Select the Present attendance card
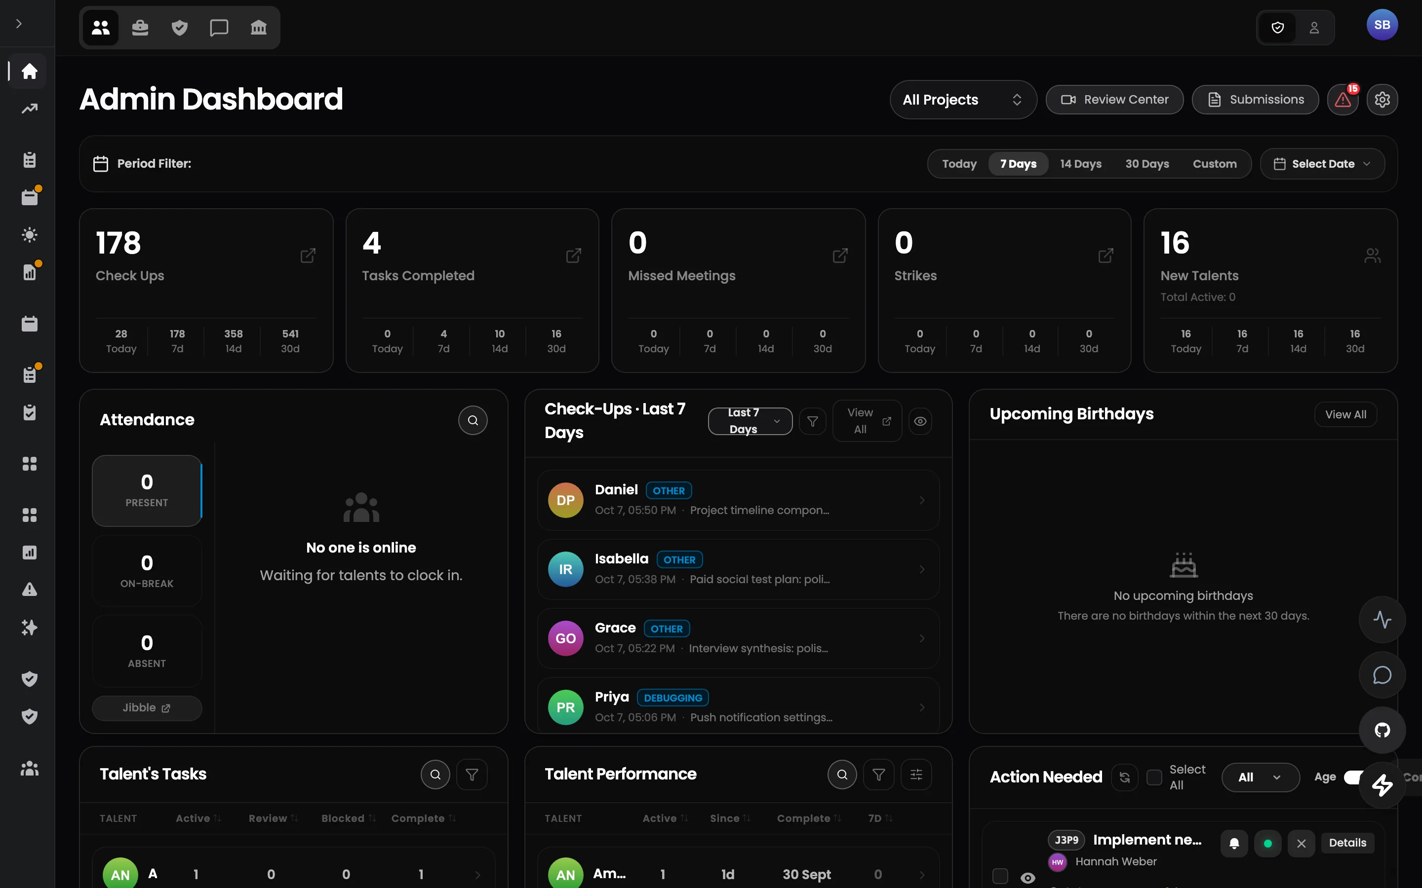Viewport: 1422px width, 888px height. pos(147,490)
